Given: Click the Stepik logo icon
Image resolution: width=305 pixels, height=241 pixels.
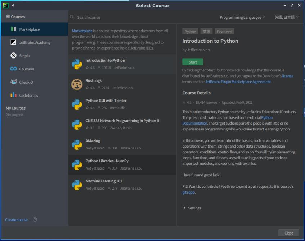Looking at the screenshot, I should pos(13,56).
